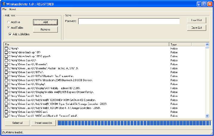Check the box for ATI Mobility Radeon row
Viewport: 214px width, 136px height.
click(6, 88)
